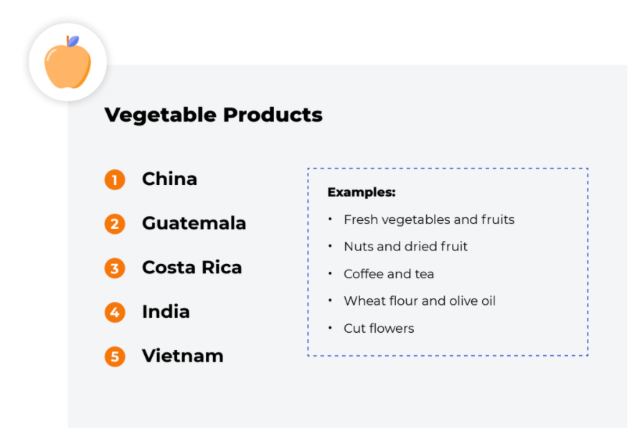The width and height of the screenshot is (637, 439).
Task: Select the India list entry
Action: 166,312
